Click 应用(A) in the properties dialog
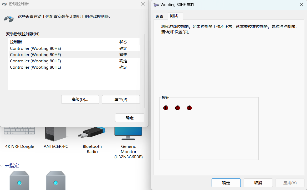This screenshot has width=307, height=190. 290,183
